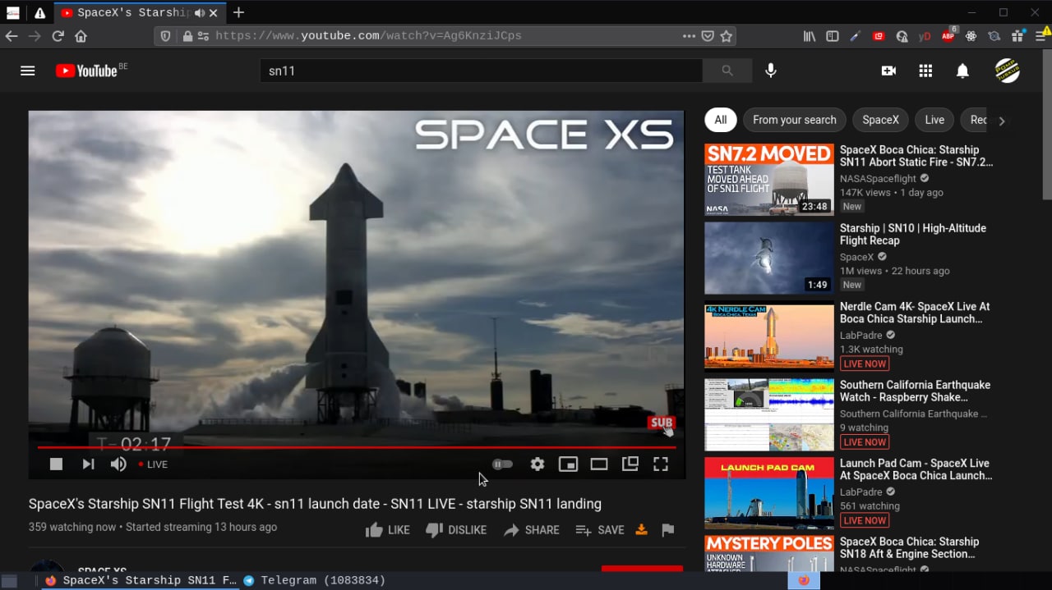The height and width of the screenshot is (590, 1052).
Task: Click the SUB channel watermark
Action: pos(662,423)
